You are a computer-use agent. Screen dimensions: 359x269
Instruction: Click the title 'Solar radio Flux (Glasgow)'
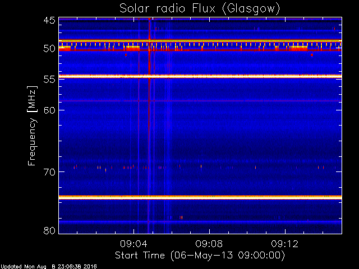(x=200, y=9)
